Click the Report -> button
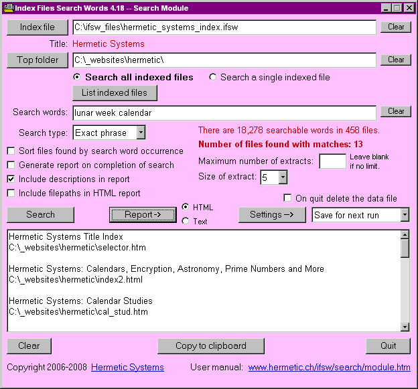The image size is (418, 389). pyautogui.click(x=143, y=215)
